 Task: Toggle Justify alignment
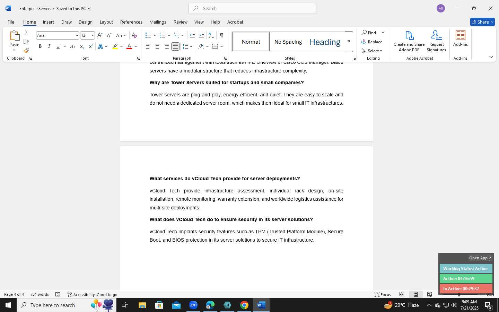tap(175, 46)
